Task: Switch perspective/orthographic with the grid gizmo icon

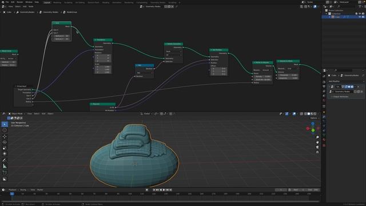Action: coord(317,152)
